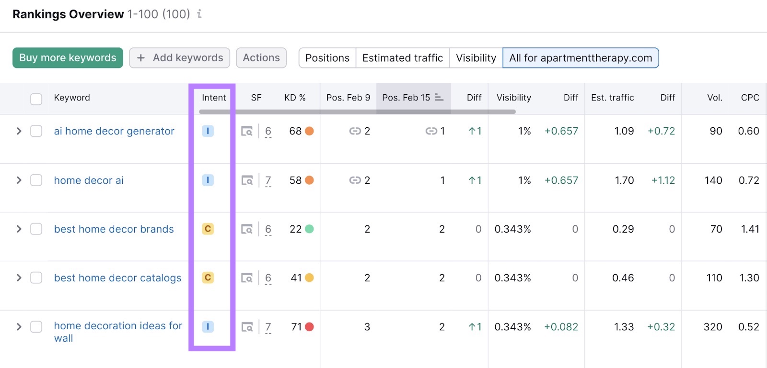Open SERP features icon for best home decor brands

[x=247, y=229]
